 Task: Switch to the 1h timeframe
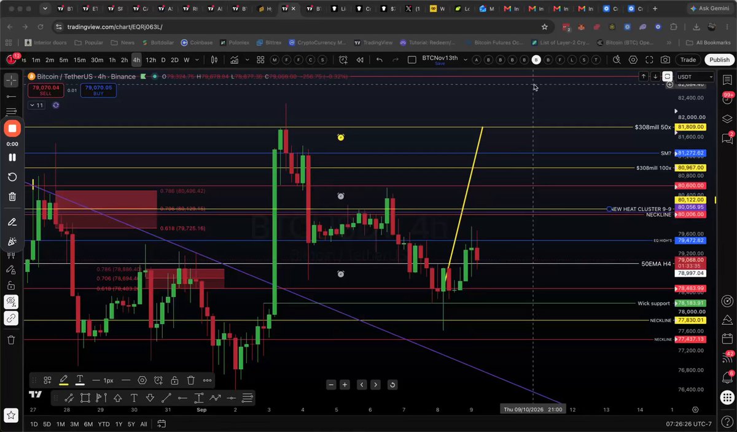tap(112, 60)
